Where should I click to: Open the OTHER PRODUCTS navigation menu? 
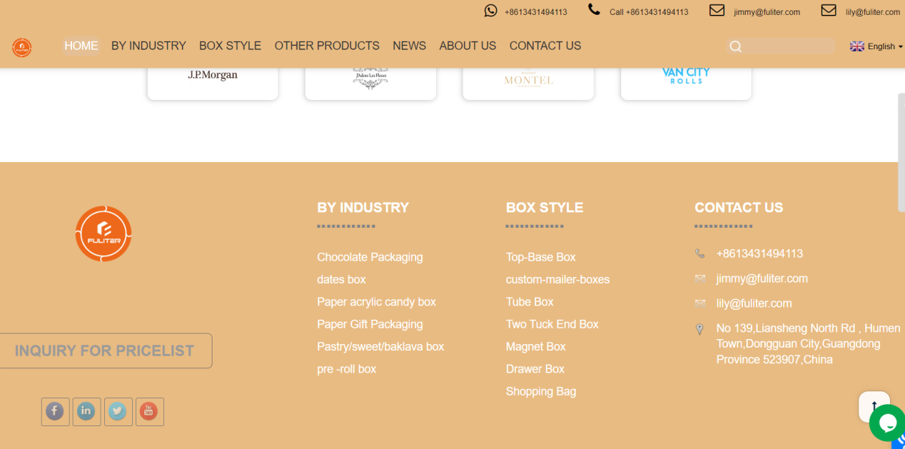(x=327, y=46)
